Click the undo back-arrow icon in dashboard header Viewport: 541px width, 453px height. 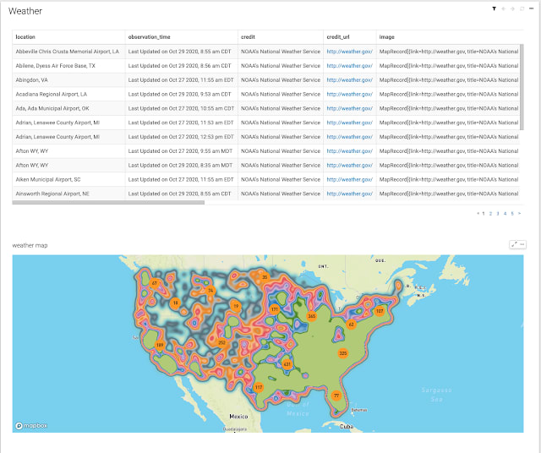click(x=504, y=8)
